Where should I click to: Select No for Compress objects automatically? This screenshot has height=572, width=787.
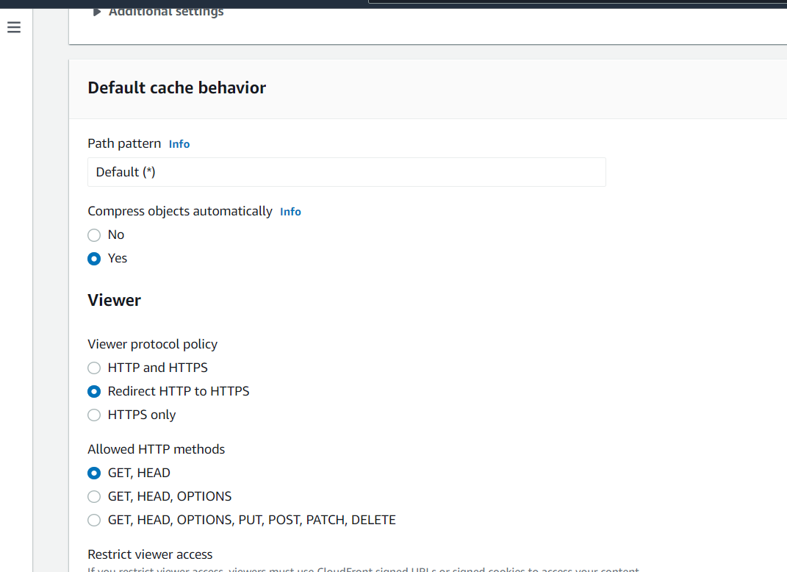[94, 235]
